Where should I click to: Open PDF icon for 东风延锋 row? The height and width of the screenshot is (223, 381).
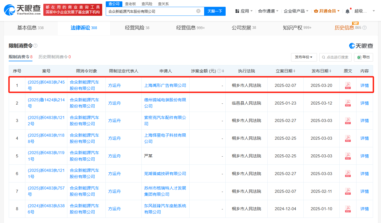pos(348,209)
